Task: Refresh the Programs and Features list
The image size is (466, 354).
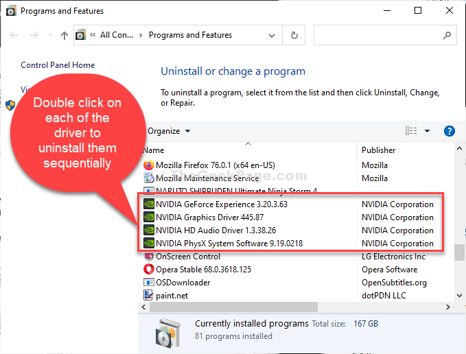Action: (294, 36)
